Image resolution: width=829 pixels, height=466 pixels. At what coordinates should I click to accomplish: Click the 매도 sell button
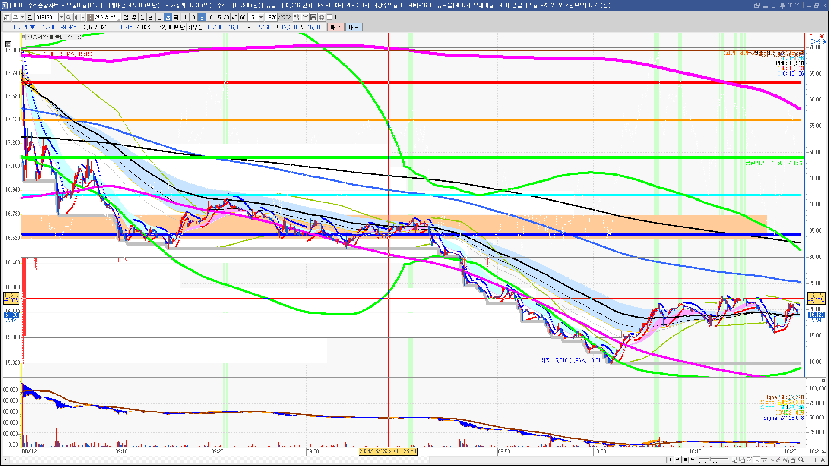pos(354,27)
